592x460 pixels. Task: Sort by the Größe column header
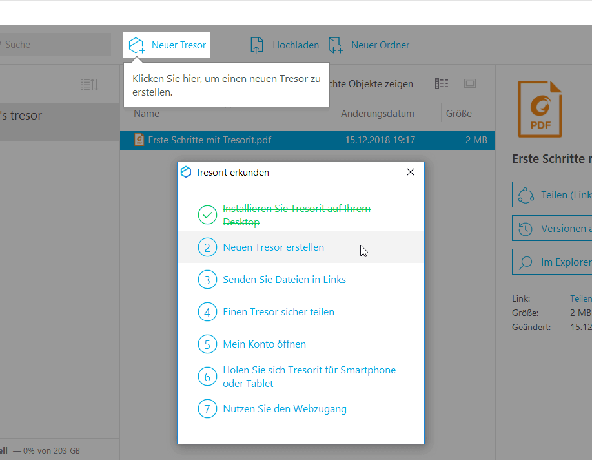pos(459,114)
